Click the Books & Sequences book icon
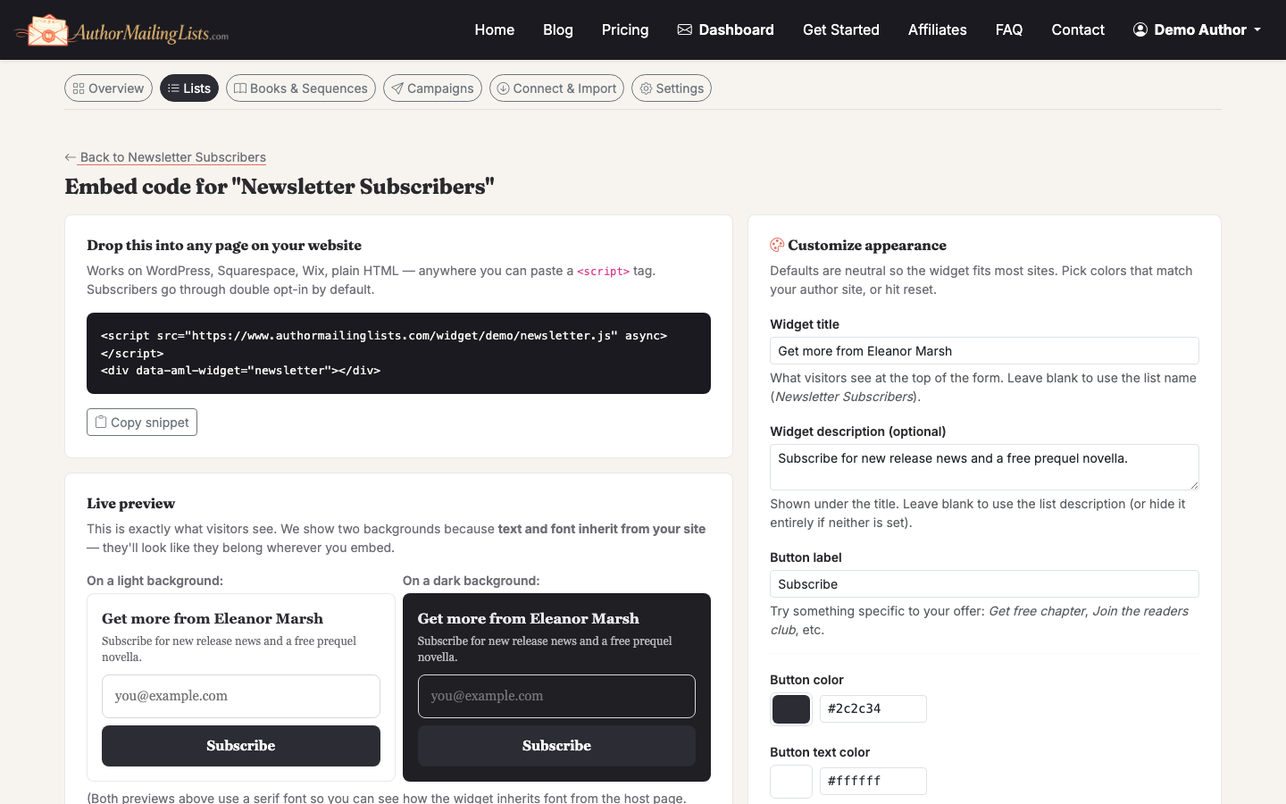Viewport: 1286px width, 804px height. (240, 88)
